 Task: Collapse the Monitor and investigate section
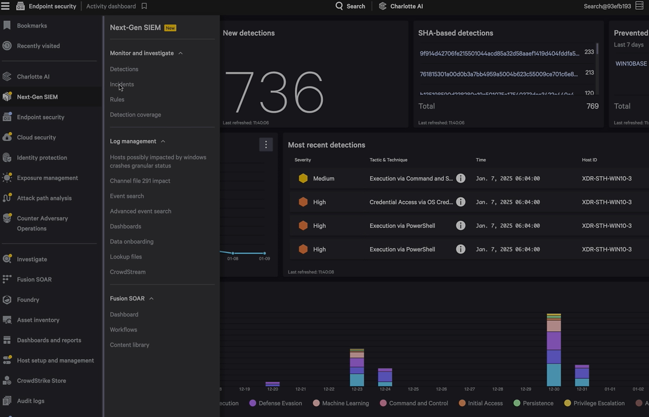180,53
